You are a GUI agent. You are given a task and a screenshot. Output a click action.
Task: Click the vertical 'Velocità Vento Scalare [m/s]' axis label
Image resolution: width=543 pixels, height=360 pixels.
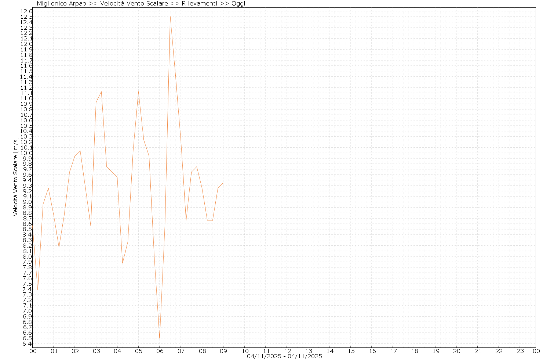pos(15,177)
